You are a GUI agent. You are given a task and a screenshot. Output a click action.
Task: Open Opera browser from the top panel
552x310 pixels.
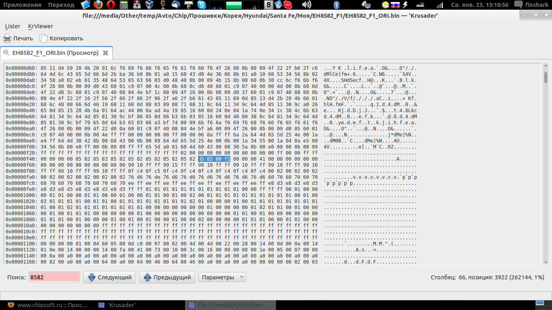(x=111, y=5)
